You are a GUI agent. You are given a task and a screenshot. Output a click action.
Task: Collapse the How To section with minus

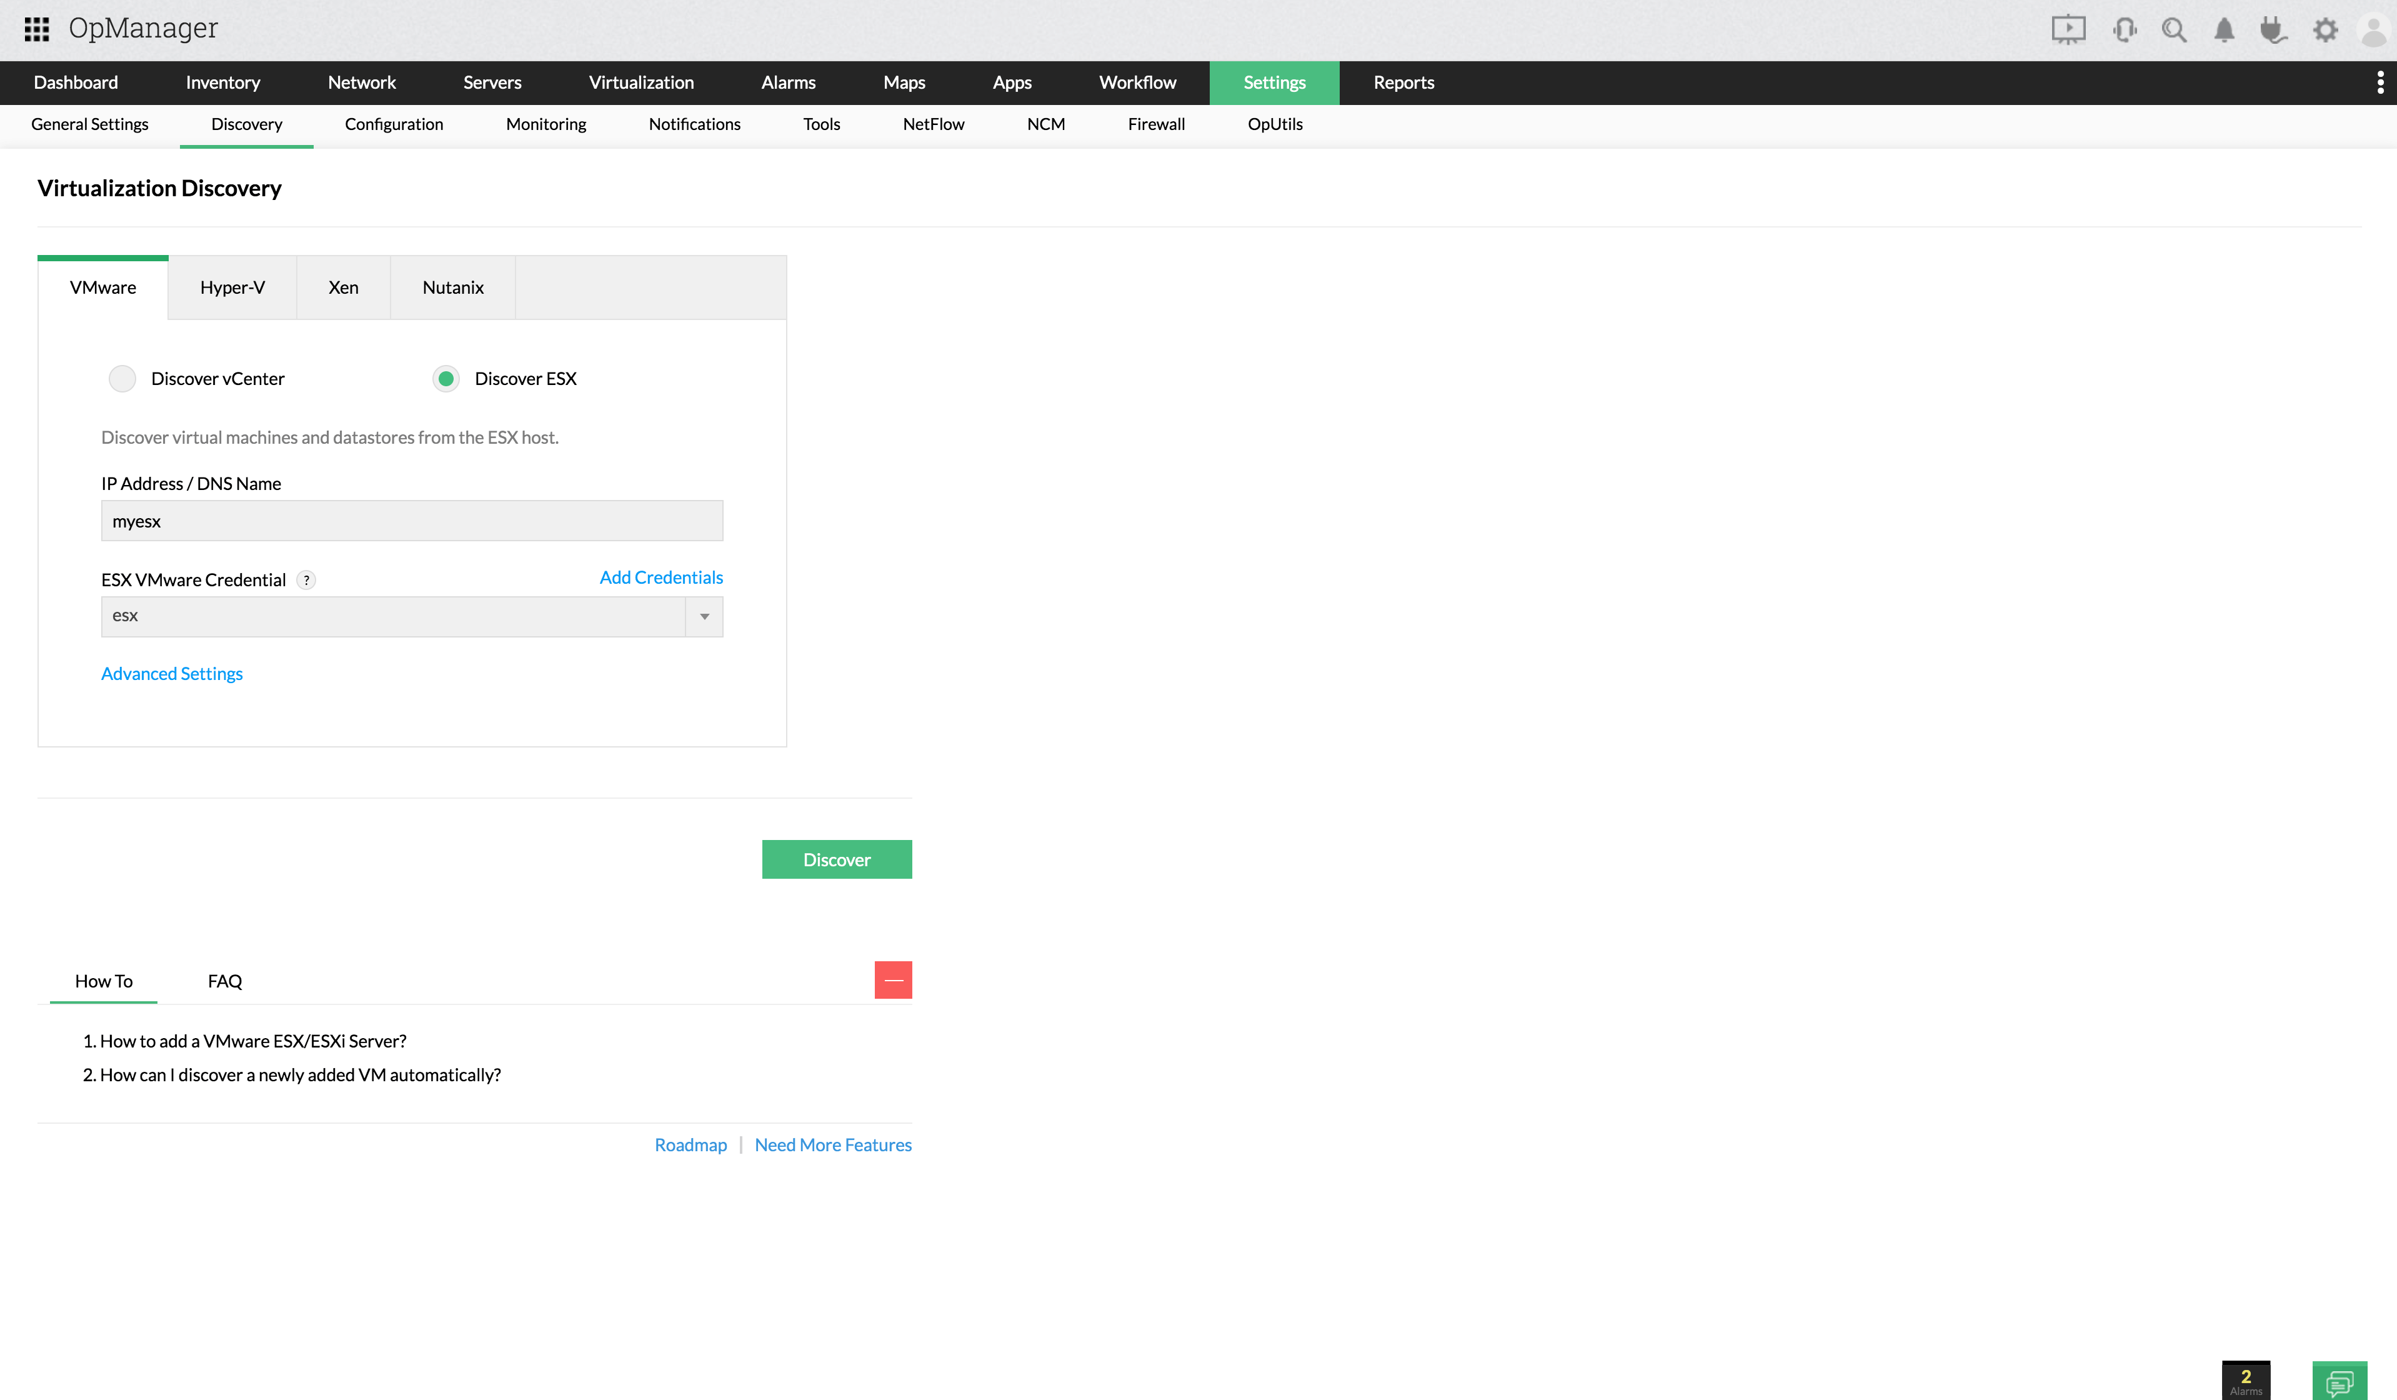tap(892, 979)
